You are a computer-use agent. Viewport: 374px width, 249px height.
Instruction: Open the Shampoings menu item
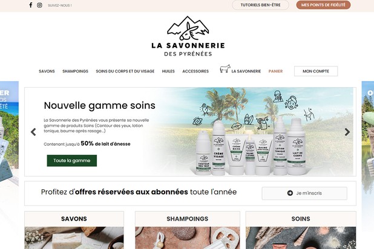point(76,71)
